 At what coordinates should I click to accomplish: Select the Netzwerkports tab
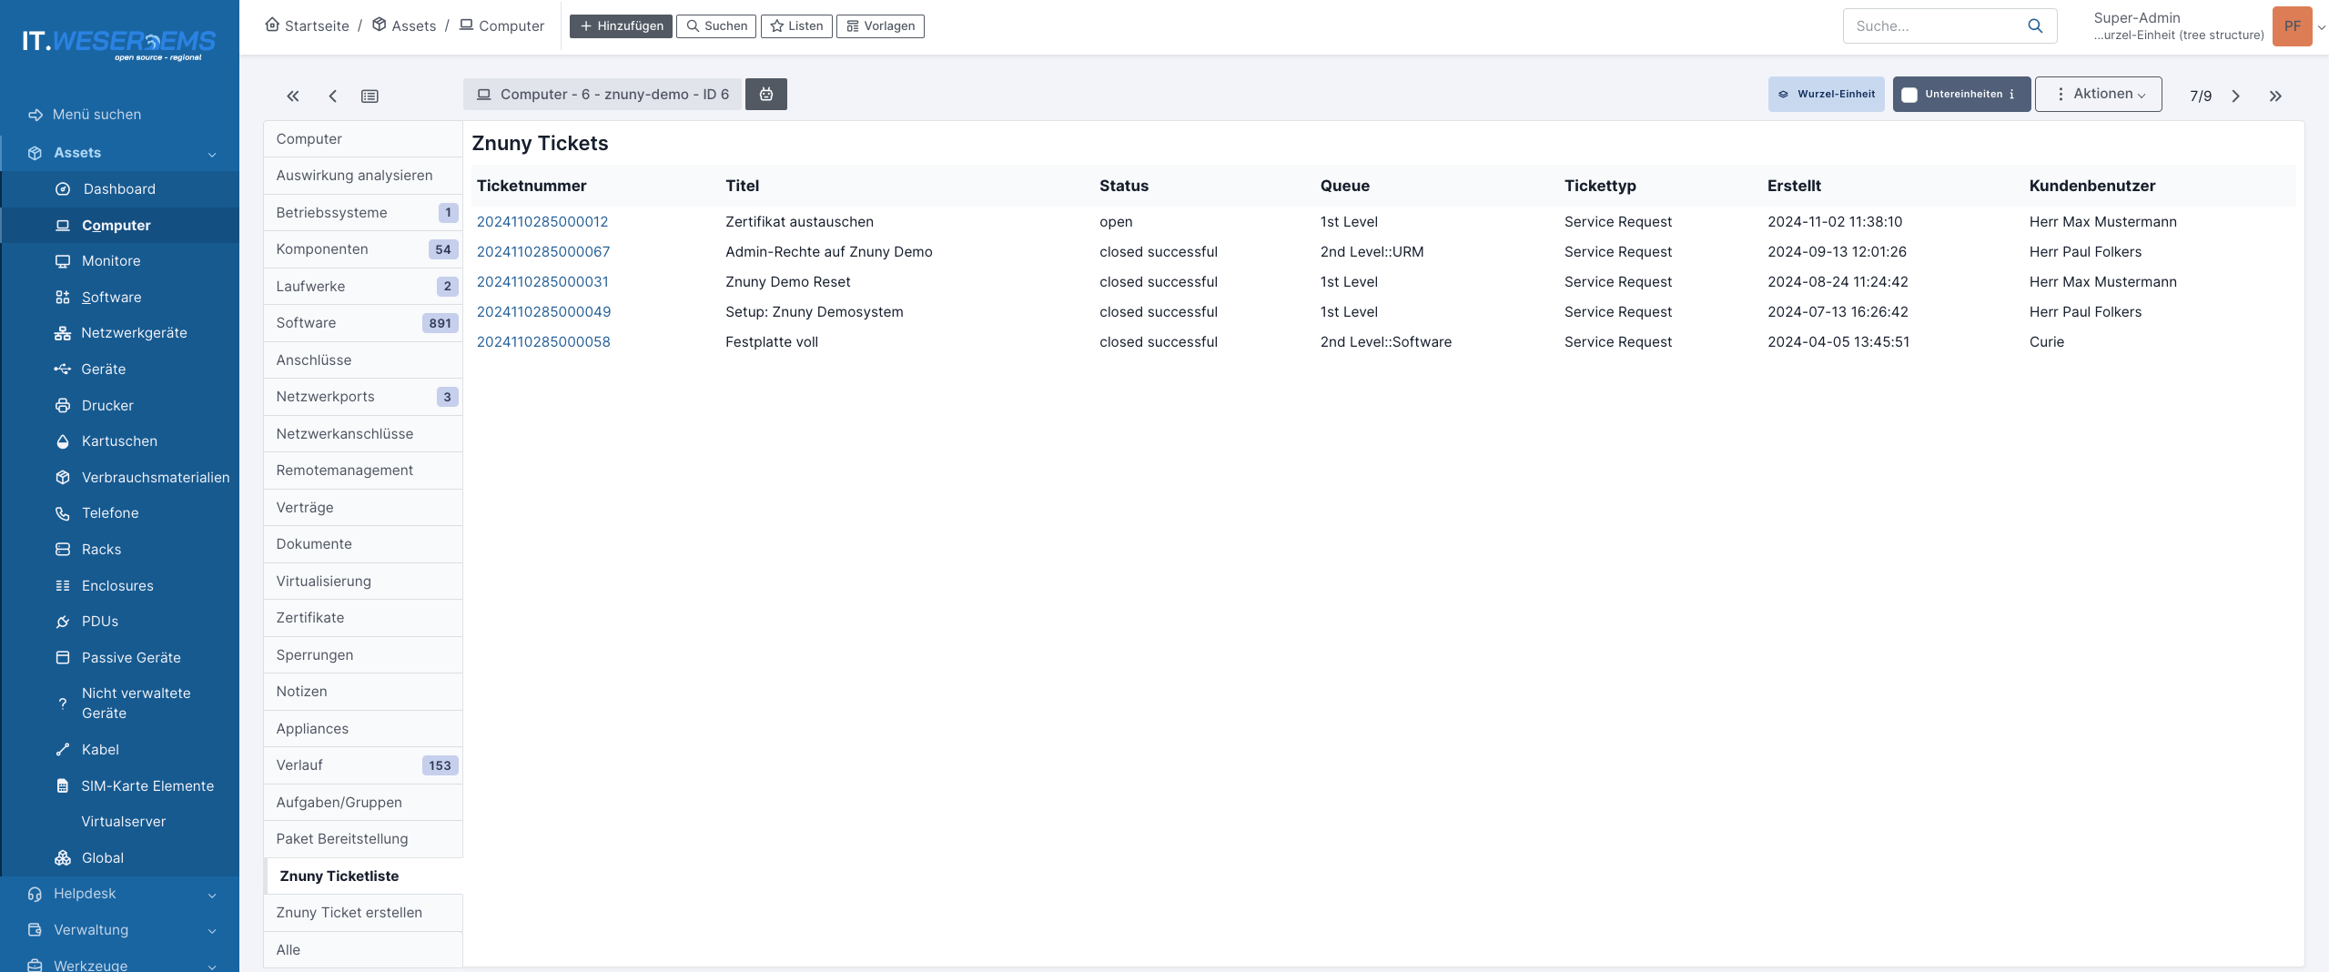point(363,397)
